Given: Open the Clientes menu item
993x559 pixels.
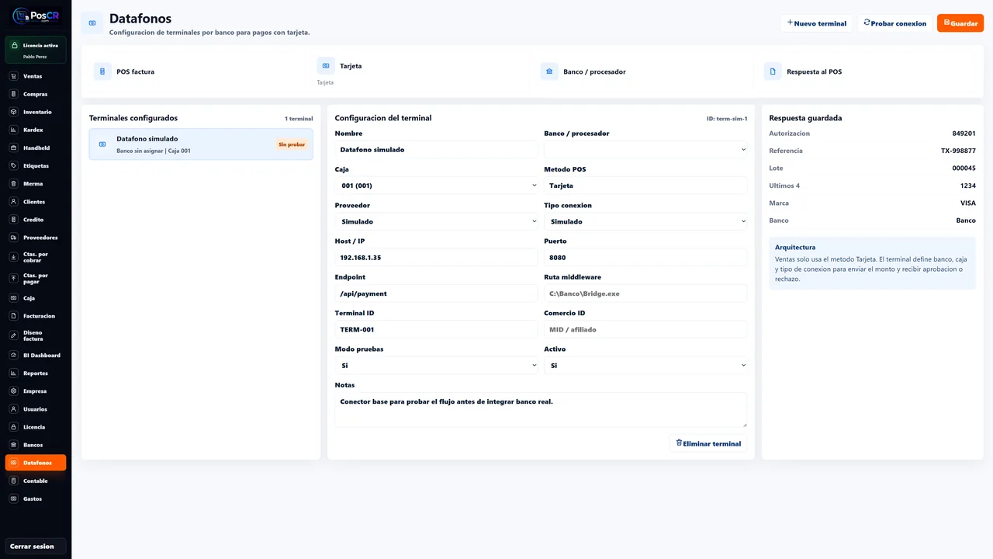Looking at the screenshot, I should point(36,201).
